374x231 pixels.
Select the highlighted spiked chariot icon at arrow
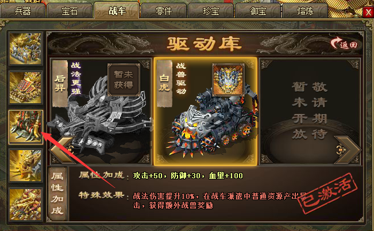pos(26,127)
